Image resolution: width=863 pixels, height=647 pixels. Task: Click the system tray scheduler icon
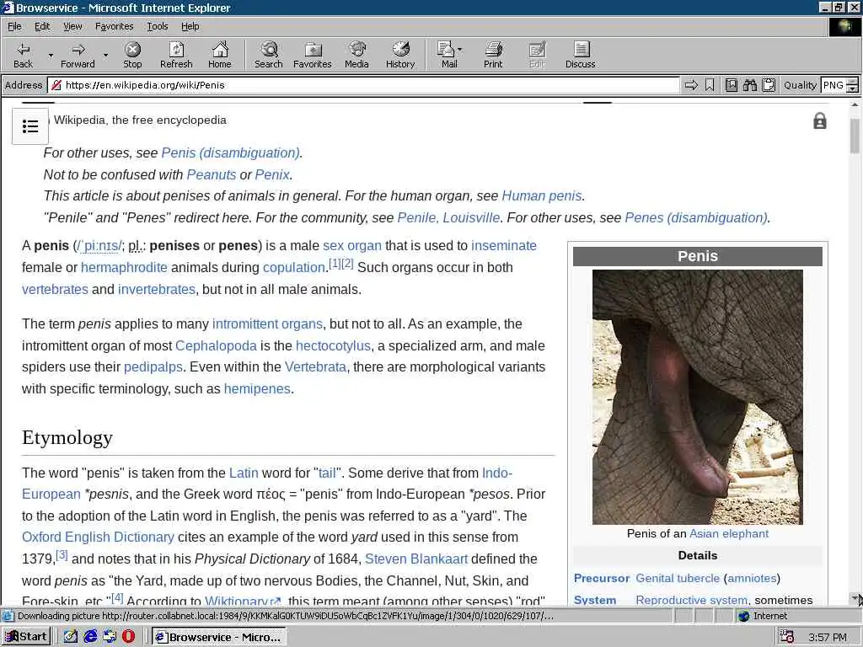click(787, 637)
